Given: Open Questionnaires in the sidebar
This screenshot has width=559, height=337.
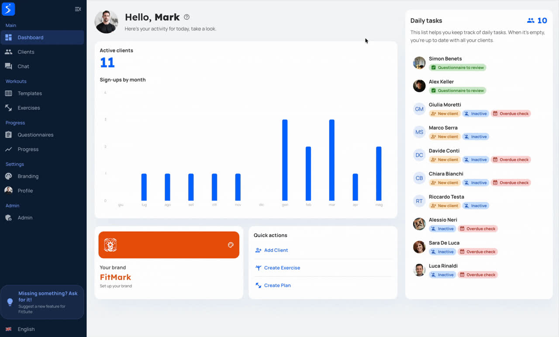Looking at the screenshot, I should (42, 135).
